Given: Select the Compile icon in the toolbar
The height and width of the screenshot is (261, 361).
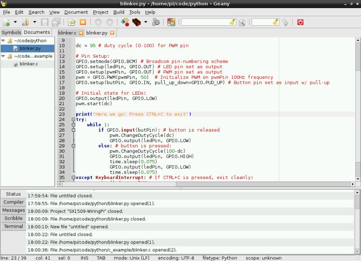Looking at the screenshot, I should (x=125, y=22).
